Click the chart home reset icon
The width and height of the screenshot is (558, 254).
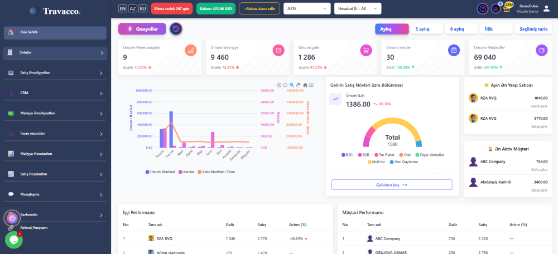[x=305, y=85]
